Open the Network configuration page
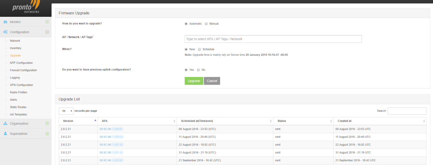Viewport: 433px width, 165px height. click(x=15, y=41)
